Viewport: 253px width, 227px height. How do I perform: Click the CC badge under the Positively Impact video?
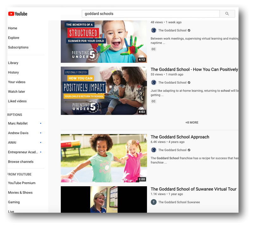pyautogui.click(x=153, y=101)
